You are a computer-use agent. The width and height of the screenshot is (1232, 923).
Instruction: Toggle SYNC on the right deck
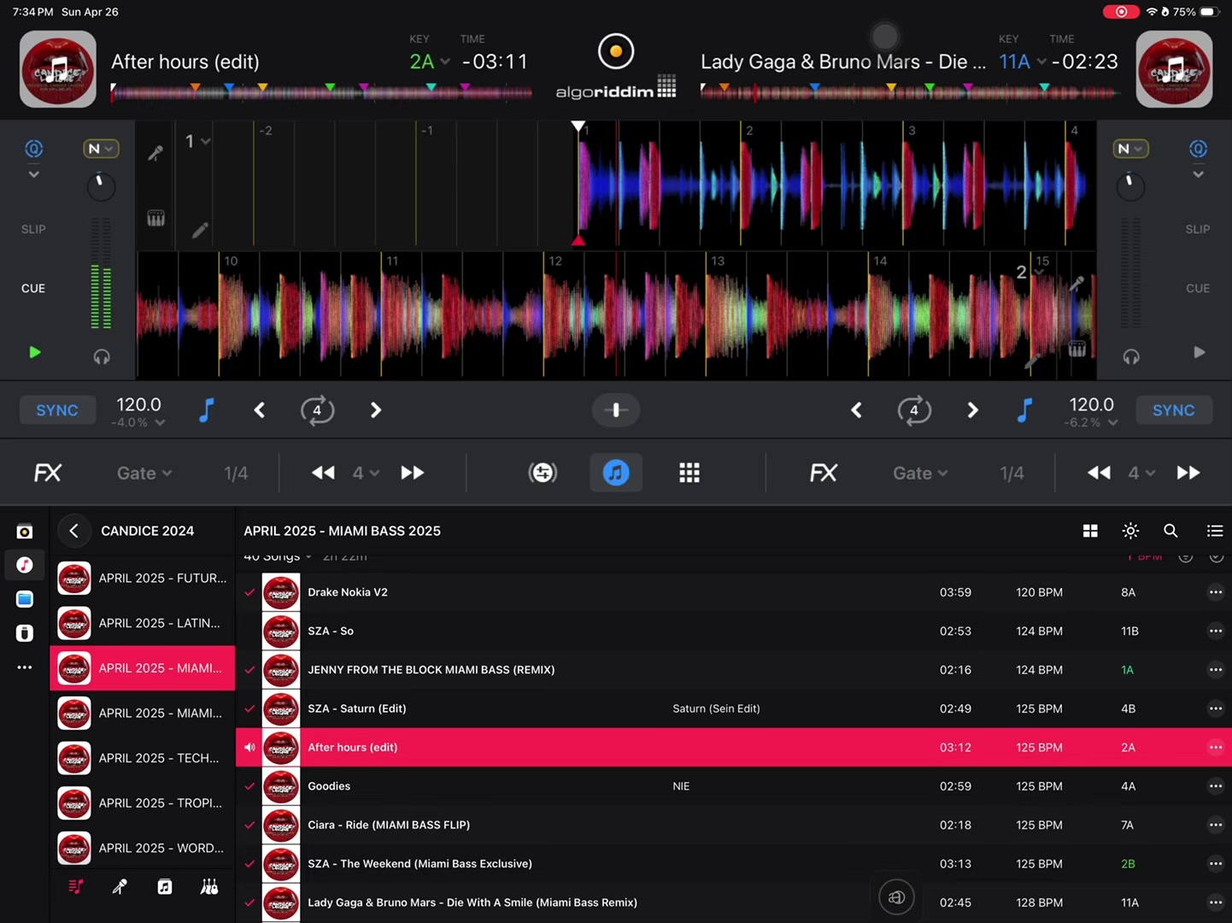[1173, 410]
